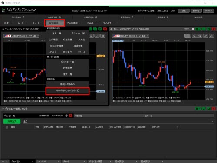The width and height of the screenshot is (217, 163).
Task: Select the 自由設定2 bottom tab
Action: point(152,161)
